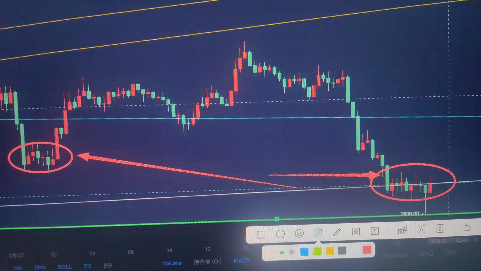Pick the blue color swatch
The height and width of the screenshot is (271, 481).
304,252
